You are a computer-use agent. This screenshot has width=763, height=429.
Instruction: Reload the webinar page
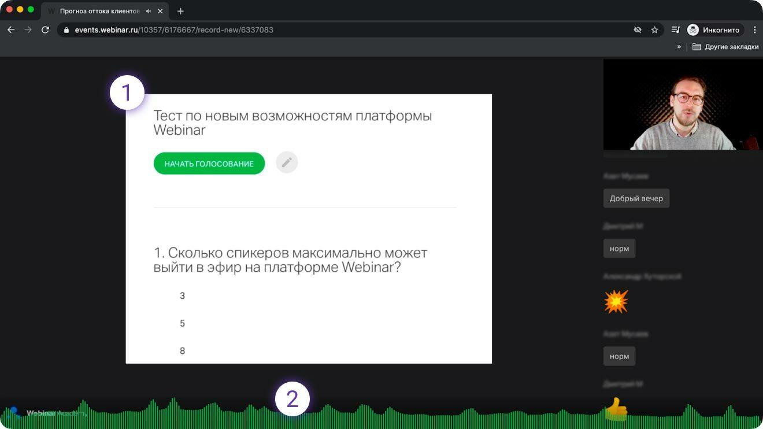click(x=45, y=29)
